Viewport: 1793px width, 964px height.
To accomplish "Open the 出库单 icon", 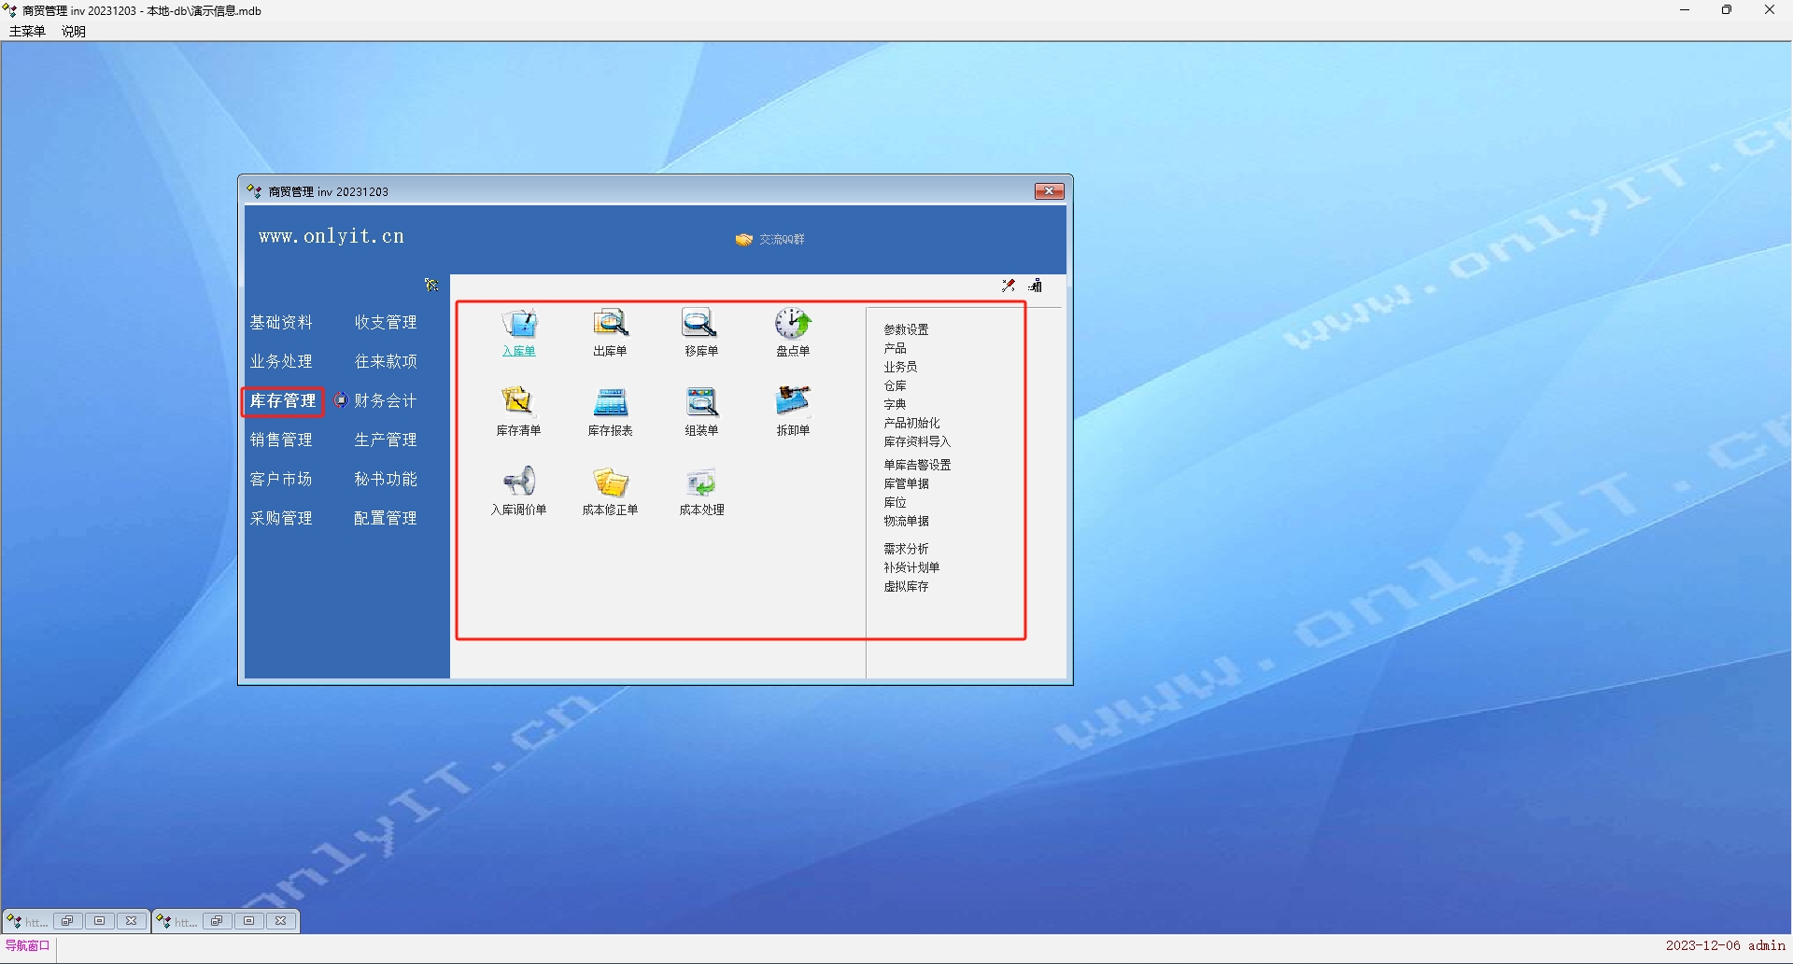I will tap(610, 324).
